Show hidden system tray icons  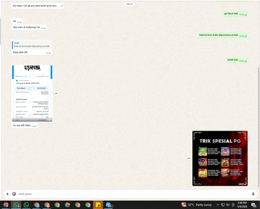pyautogui.click(x=218, y=205)
